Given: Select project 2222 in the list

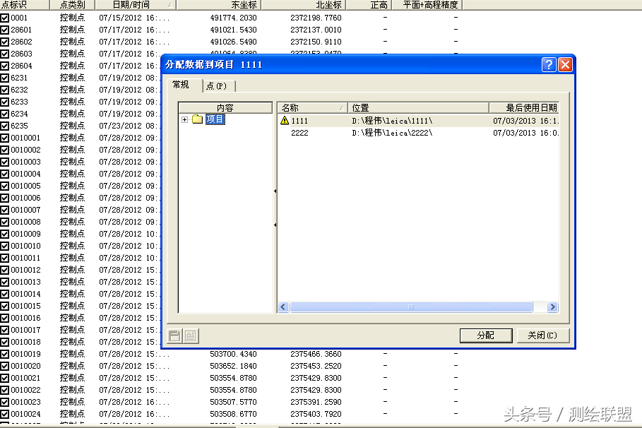Looking at the screenshot, I should click(299, 133).
